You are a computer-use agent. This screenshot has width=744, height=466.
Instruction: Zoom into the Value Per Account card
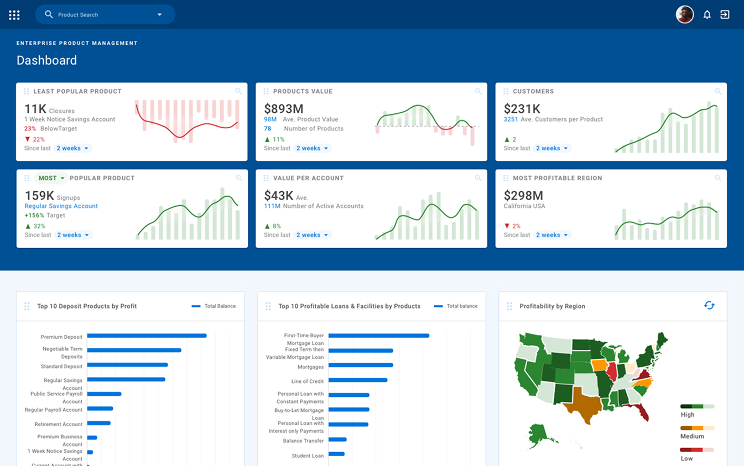478,178
